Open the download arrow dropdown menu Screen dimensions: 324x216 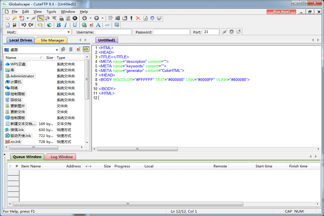click(90, 18)
